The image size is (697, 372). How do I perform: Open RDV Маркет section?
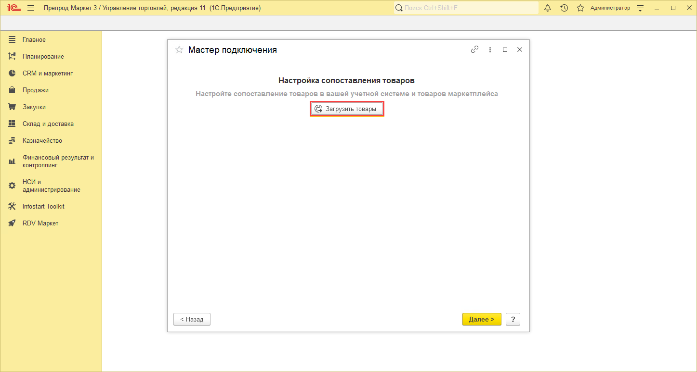tap(51, 223)
